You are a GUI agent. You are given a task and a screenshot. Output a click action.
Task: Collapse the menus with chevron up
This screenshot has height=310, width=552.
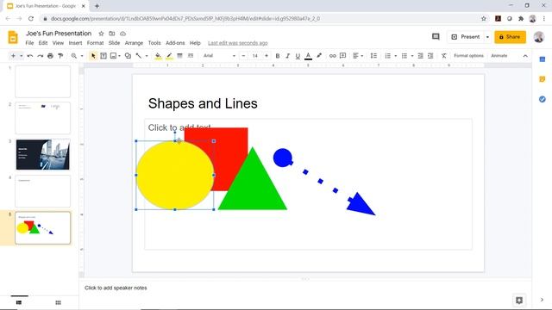(x=525, y=56)
